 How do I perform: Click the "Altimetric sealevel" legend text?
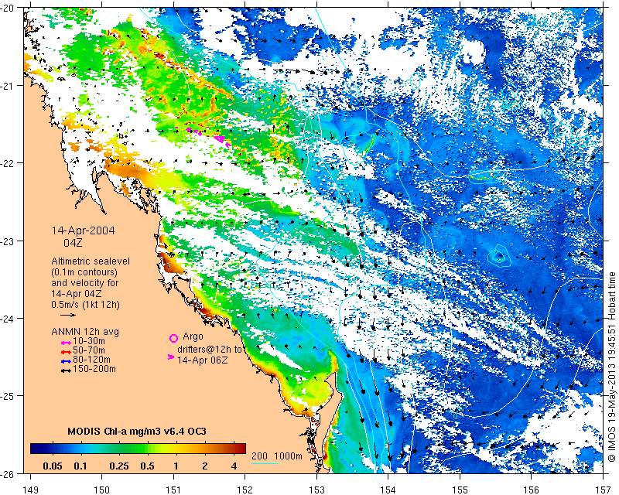pyautogui.click(x=91, y=261)
